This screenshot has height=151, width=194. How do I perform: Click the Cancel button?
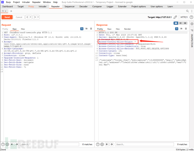(19, 17)
